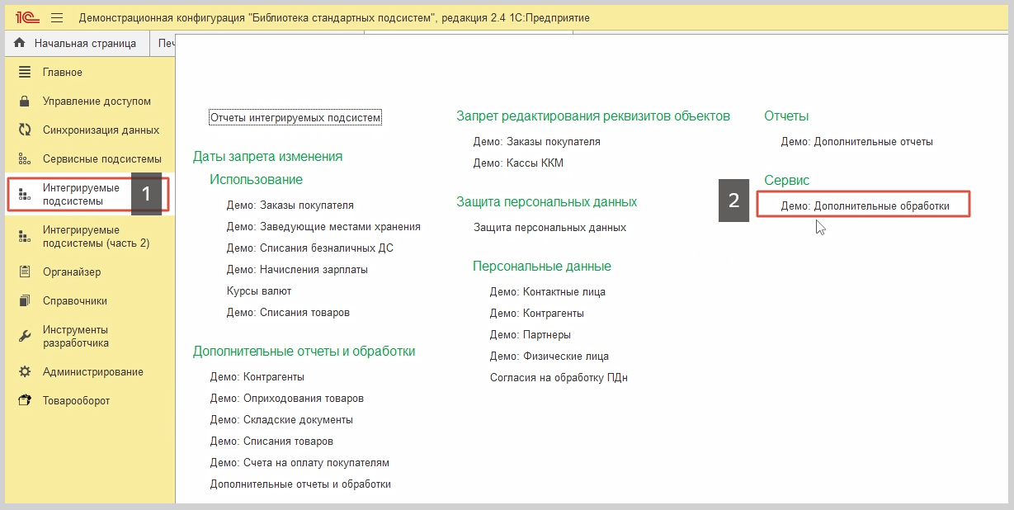Open Согласия на обработку ПДн link
Image resolution: width=1014 pixels, height=510 pixels.
coord(559,378)
